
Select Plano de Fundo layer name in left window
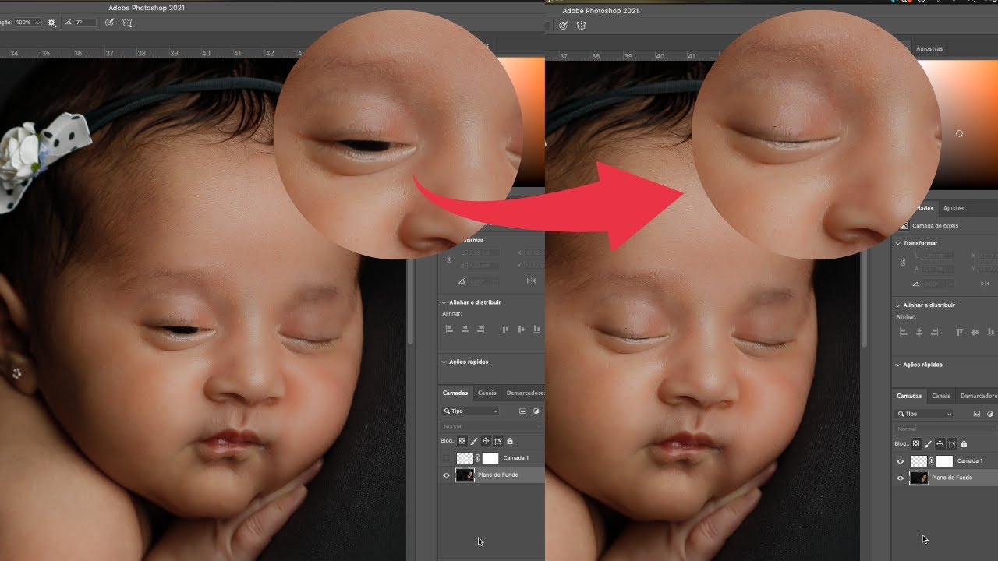tap(497, 475)
